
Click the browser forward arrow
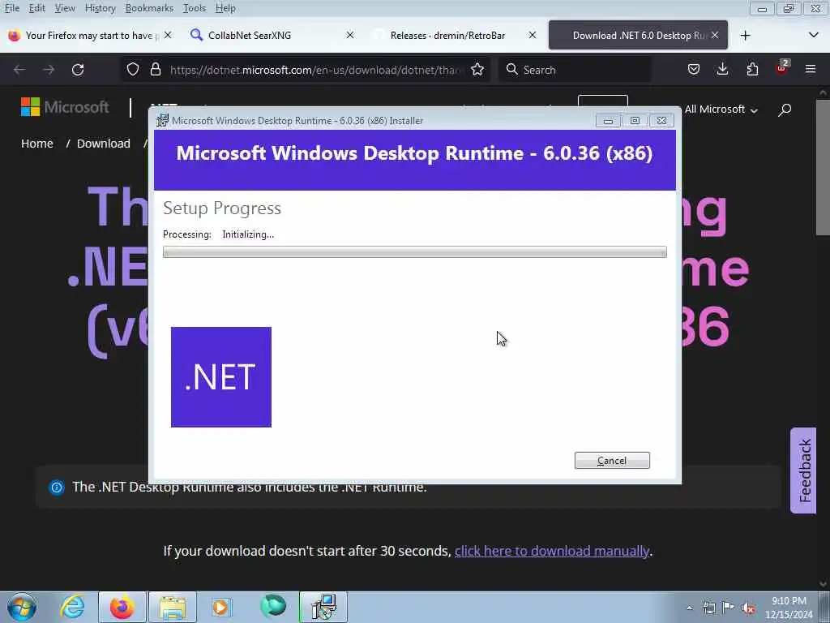(x=49, y=70)
